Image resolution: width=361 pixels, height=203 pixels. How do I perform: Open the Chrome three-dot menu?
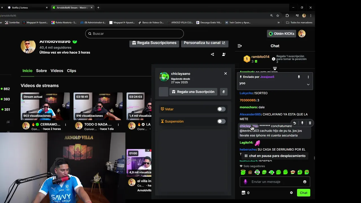(311, 16)
